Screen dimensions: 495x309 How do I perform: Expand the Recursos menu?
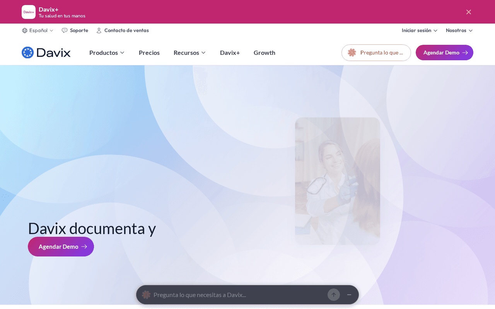(190, 53)
